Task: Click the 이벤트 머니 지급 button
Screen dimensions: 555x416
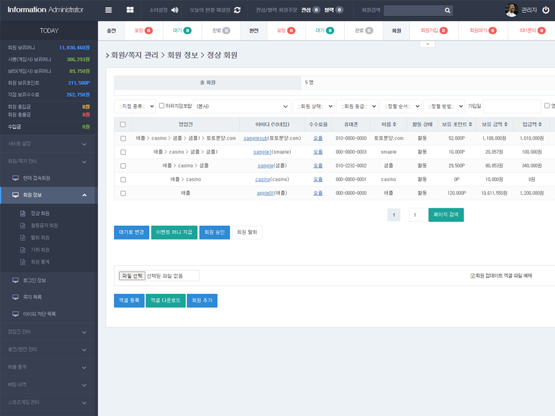Action: (174, 233)
